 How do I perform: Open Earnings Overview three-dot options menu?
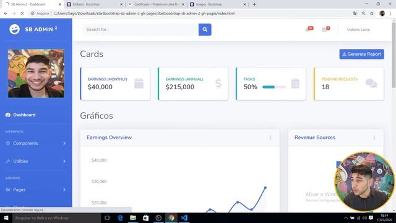270,138
